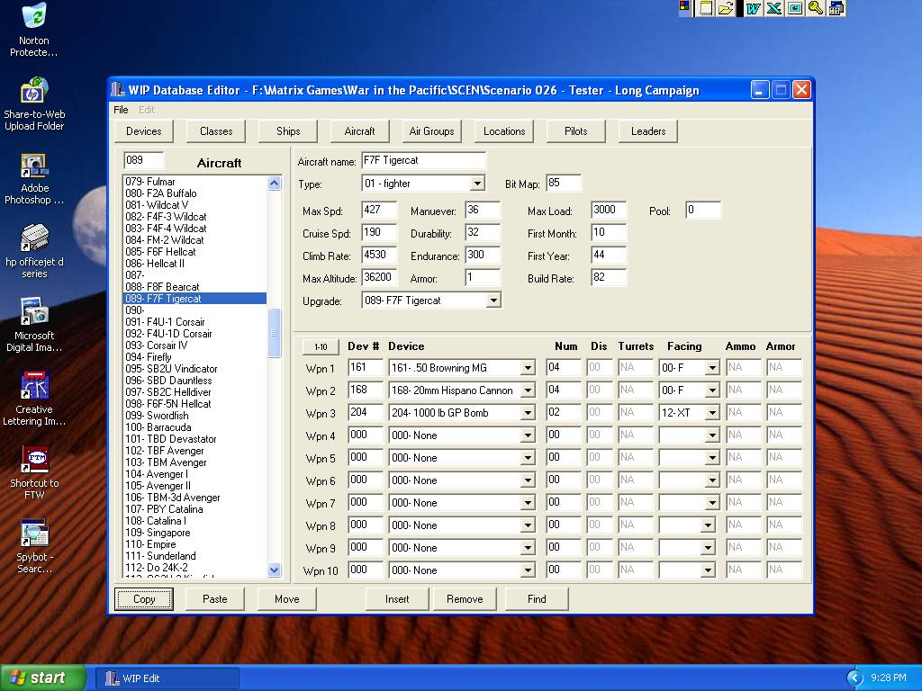Select the Spybot Search desktop shortcut

coord(34,546)
